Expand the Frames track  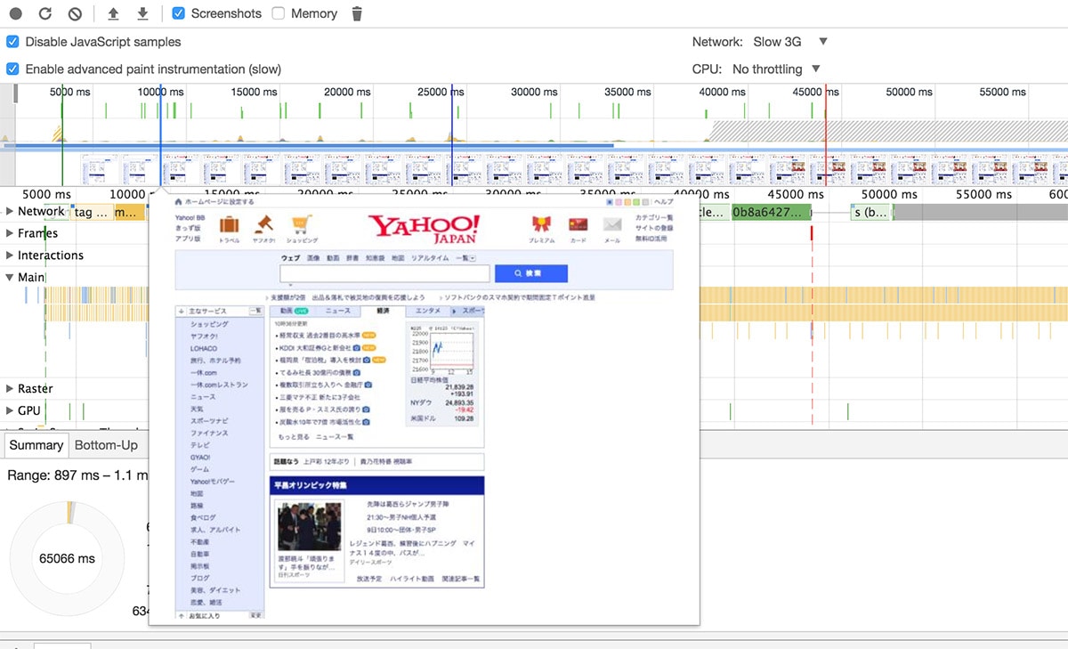(10, 233)
